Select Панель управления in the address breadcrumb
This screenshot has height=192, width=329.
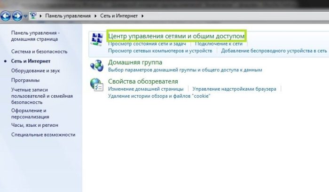tap(68, 16)
